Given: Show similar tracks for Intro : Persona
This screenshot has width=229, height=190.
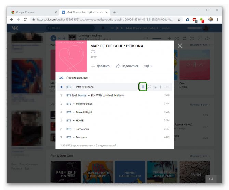Looking at the screenshot, I should (149, 87).
